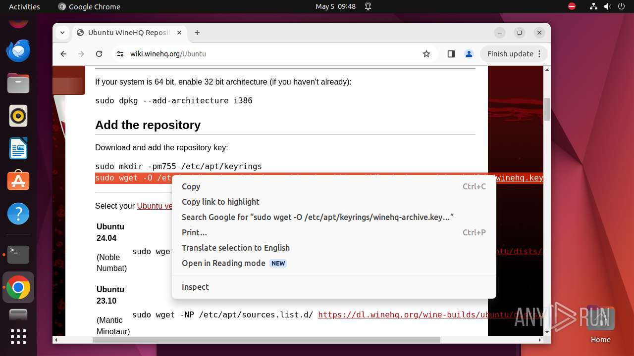Open the removable drive icon in dock

(18, 315)
